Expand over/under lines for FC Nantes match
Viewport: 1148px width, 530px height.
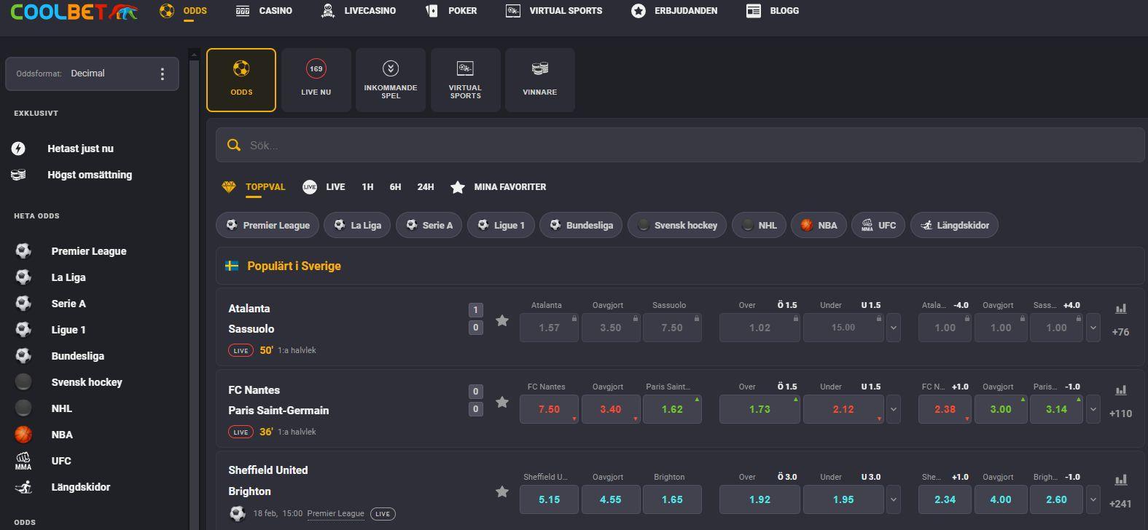894,409
